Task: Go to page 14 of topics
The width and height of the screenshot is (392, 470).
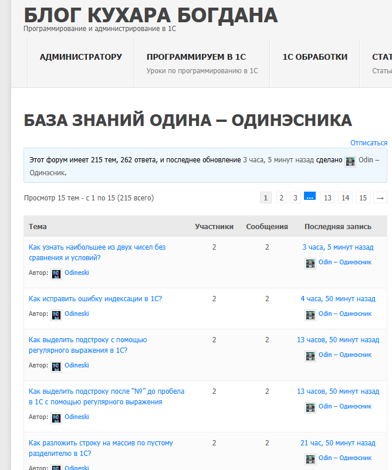Action: 345,198
